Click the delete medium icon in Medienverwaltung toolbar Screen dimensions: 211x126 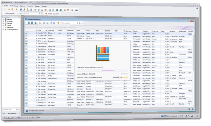click(35, 23)
